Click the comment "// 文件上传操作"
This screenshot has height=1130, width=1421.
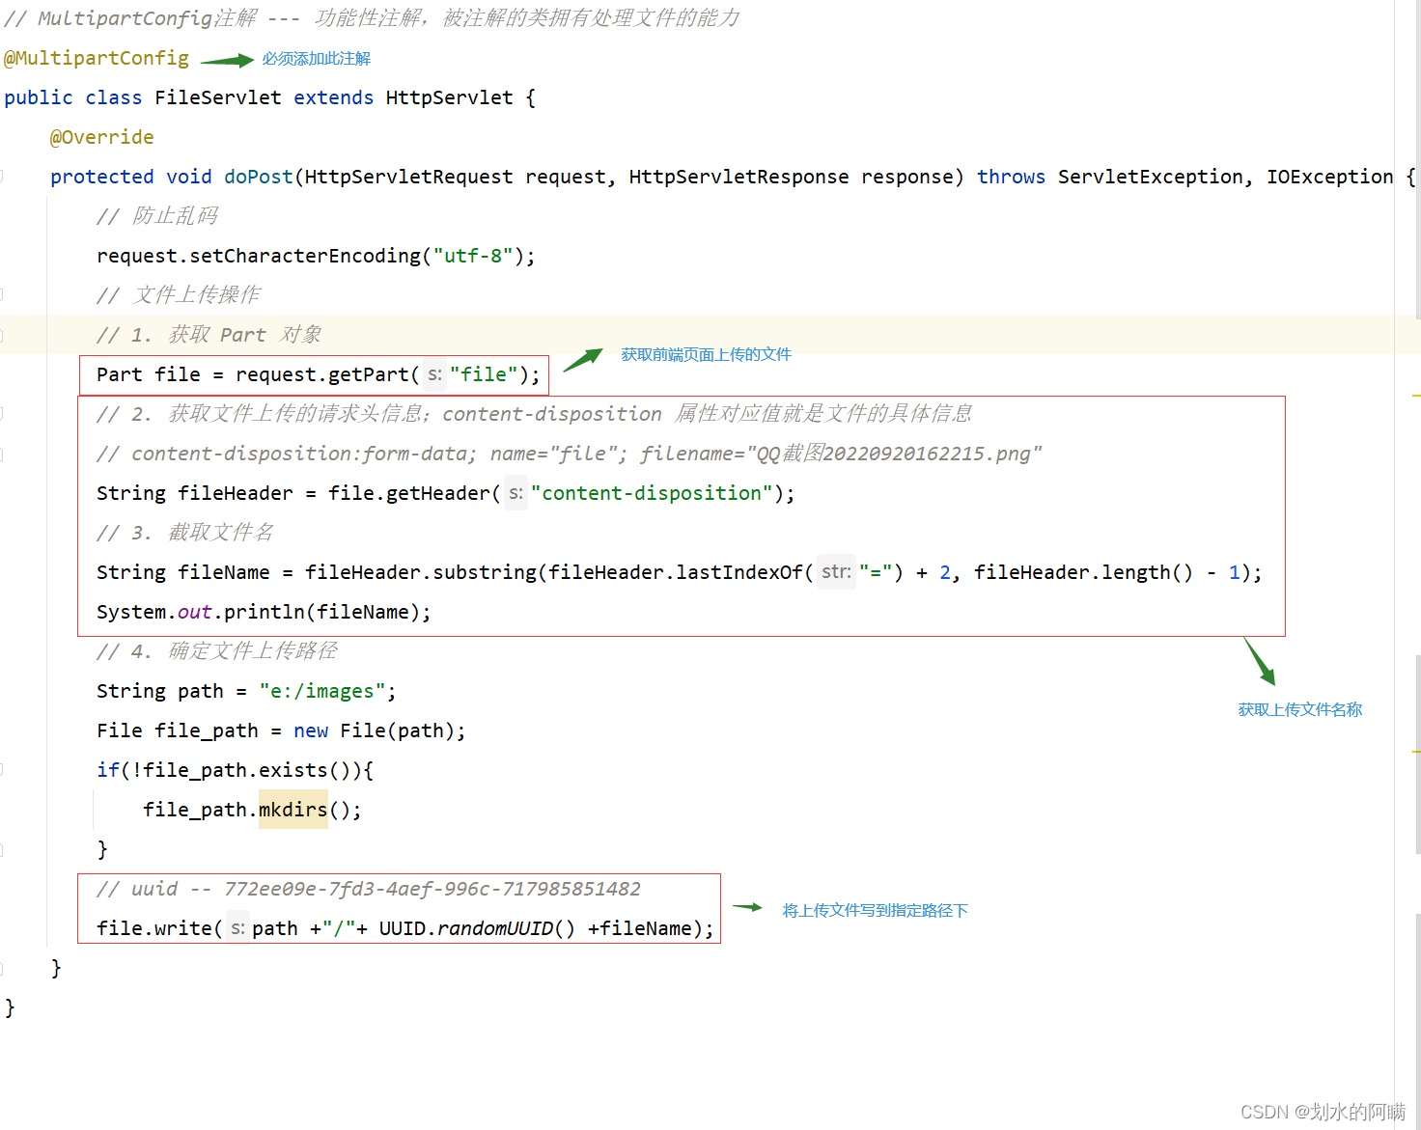(179, 295)
